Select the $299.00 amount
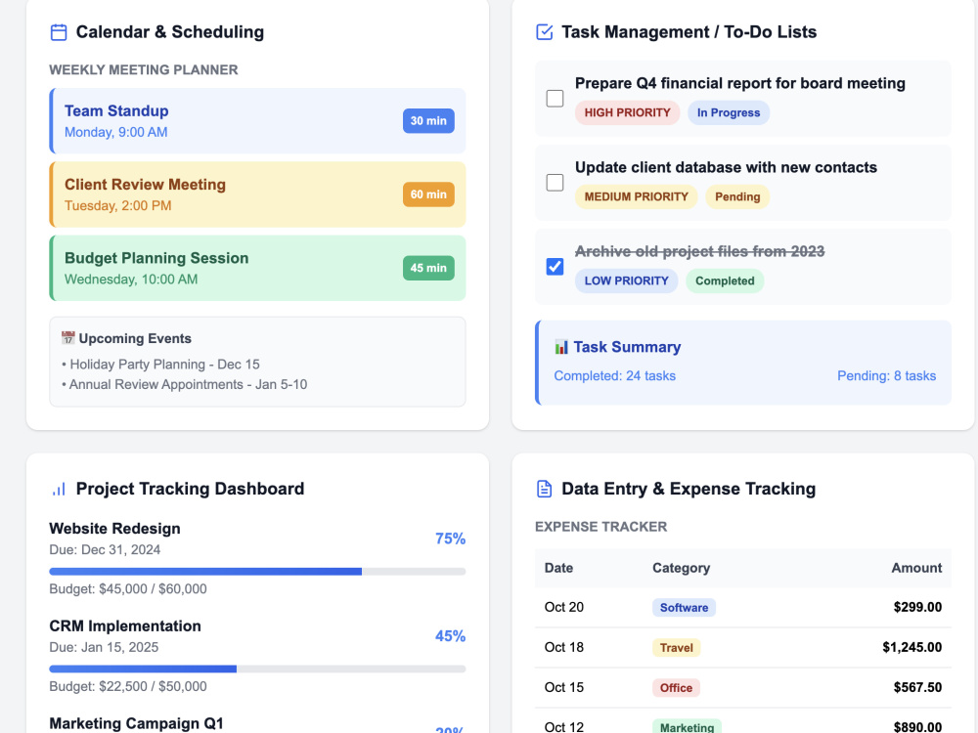This screenshot has width=978, height=733. (917, 607)
